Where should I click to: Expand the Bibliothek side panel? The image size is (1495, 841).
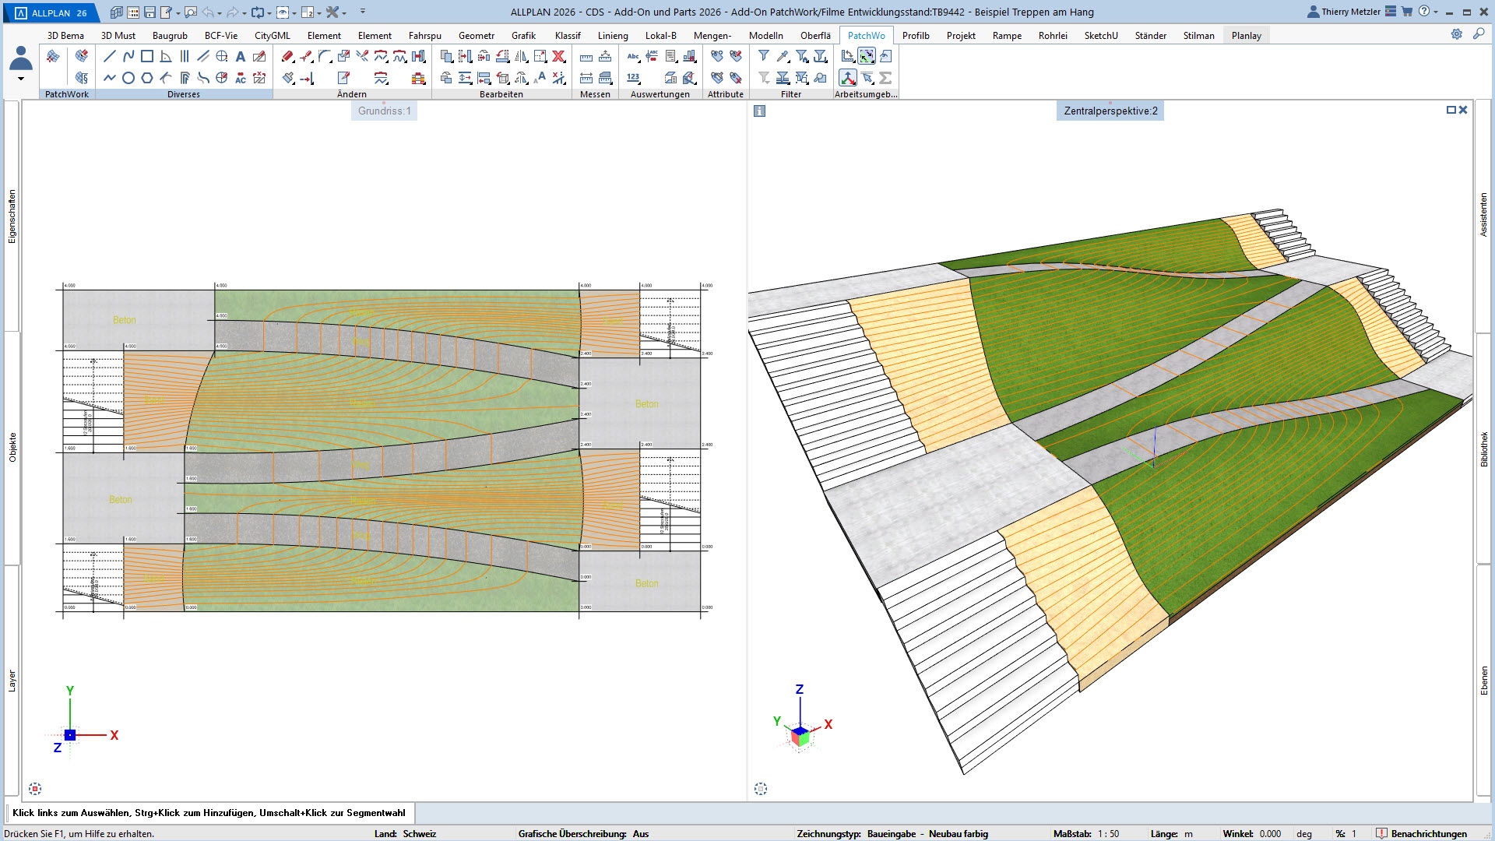(1484, 449)
